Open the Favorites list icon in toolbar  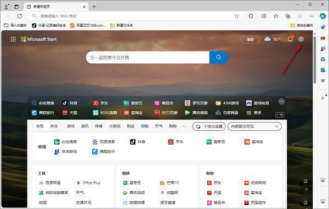(276, 16)
